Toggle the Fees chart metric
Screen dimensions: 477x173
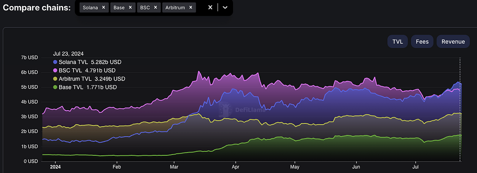[422, 41]
